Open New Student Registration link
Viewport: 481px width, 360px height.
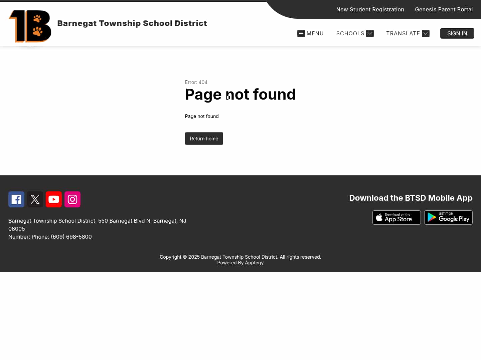[x=370, y=9]
